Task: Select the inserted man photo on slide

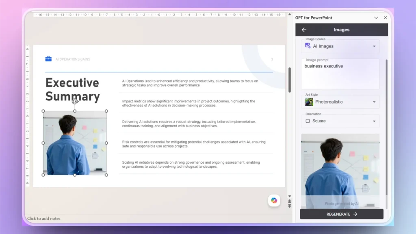Action: pyautogui.click(x=75, y=143)
